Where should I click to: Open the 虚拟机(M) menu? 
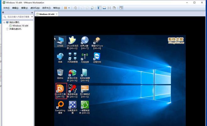tap(35, 8)
